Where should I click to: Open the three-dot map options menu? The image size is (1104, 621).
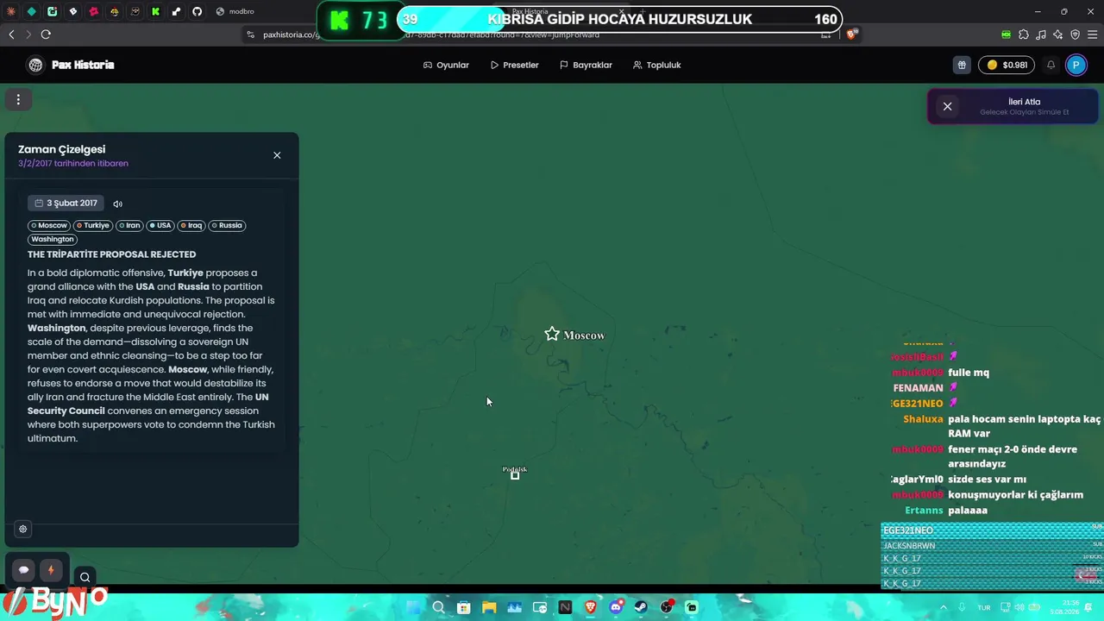[18, 99]
